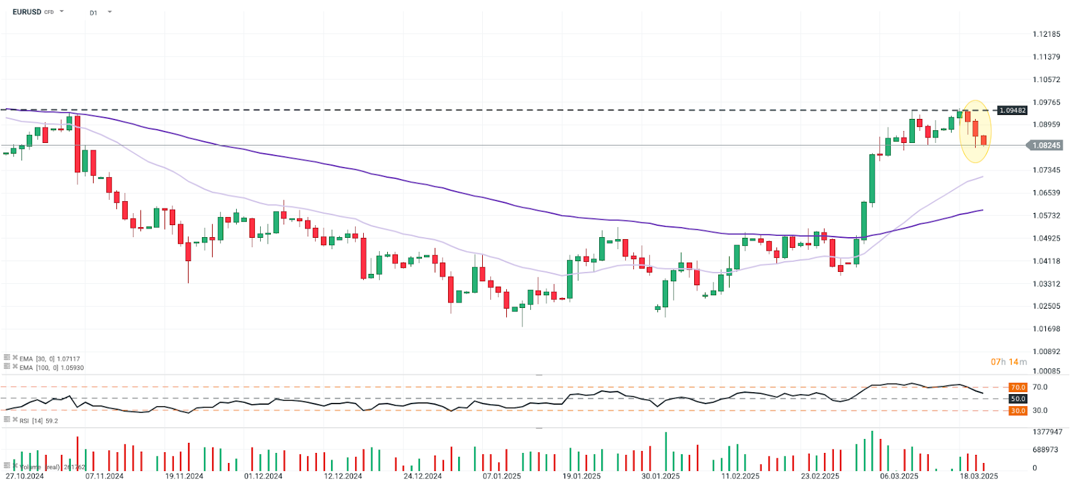Open settings icon for RSI indicator
This screenshot has width=1070, height=487.
[7, 420]
